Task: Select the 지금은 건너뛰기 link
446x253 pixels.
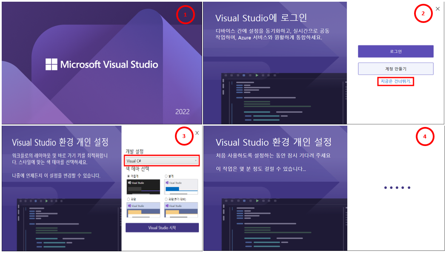Action: [x=396, y=82]
